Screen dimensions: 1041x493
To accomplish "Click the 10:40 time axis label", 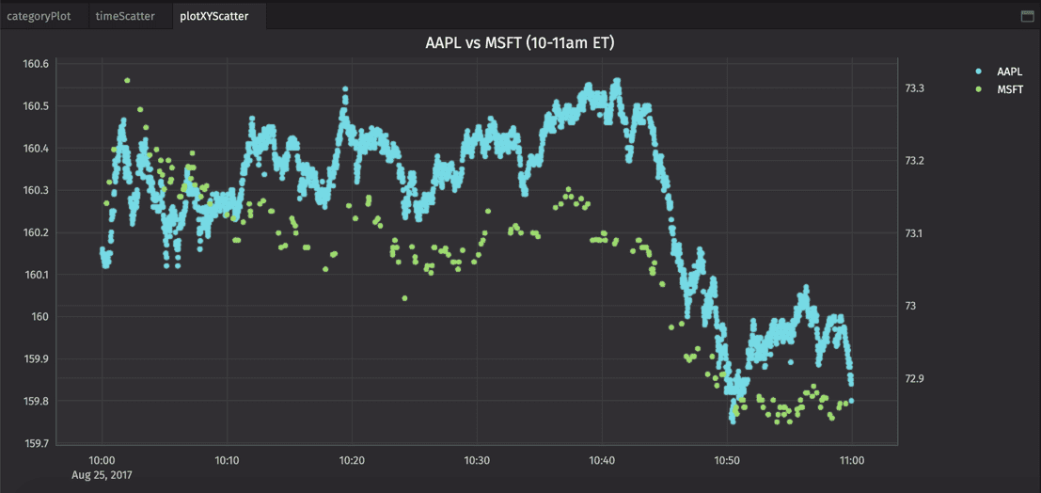I will coord(602,460).
